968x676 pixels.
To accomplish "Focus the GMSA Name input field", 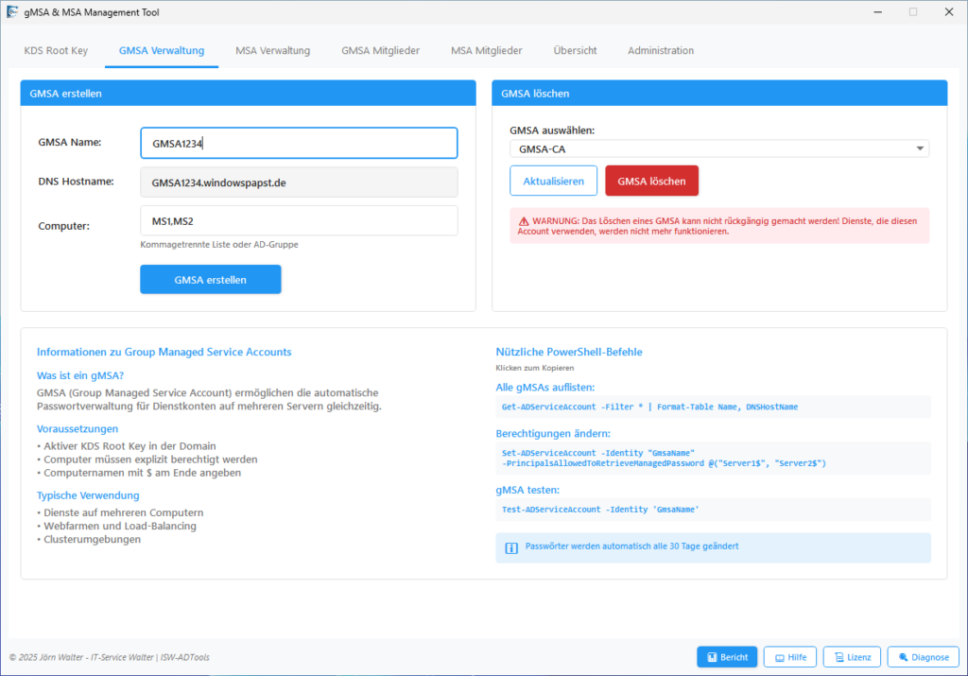I will (299, 144).
